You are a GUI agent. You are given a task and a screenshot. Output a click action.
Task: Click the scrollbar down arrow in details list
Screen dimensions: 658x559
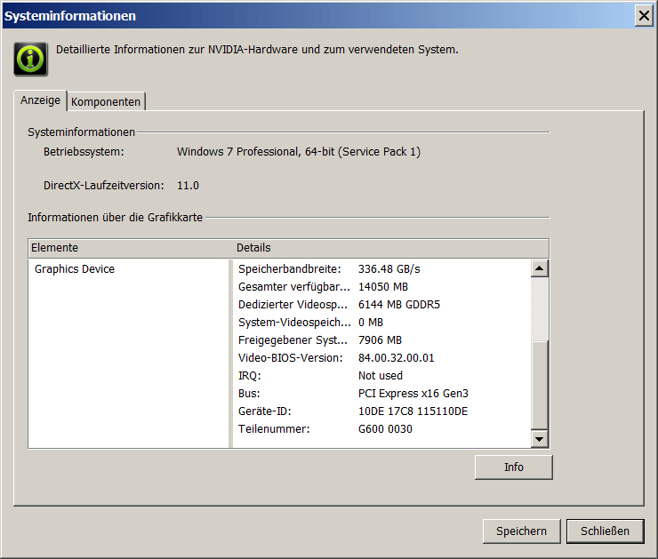(x=539, y=439)
